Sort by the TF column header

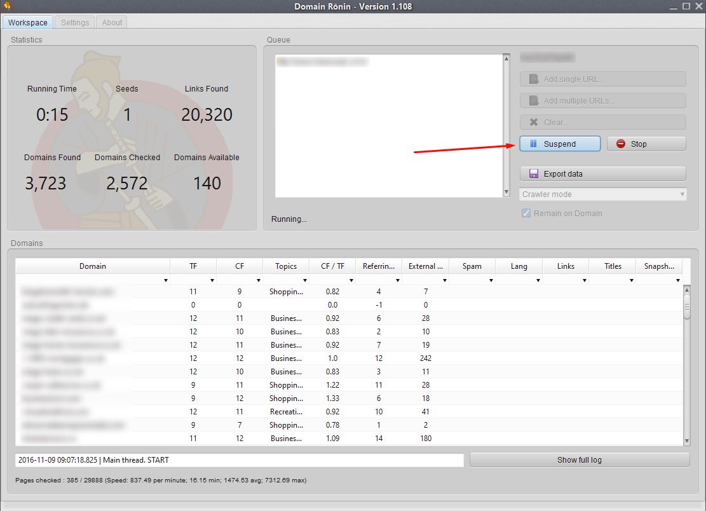point(193,266)
